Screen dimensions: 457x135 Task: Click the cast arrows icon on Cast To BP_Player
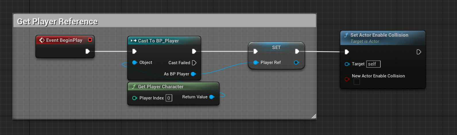(133, 41)
